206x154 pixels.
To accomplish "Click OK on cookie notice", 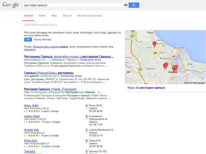I will point(28,39).
